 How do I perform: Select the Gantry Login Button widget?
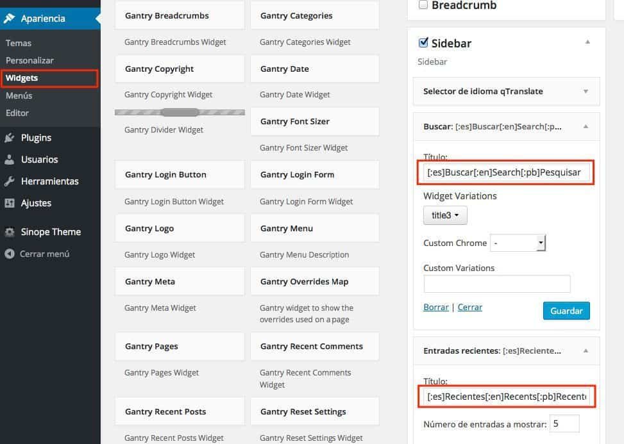coord(180,175)
